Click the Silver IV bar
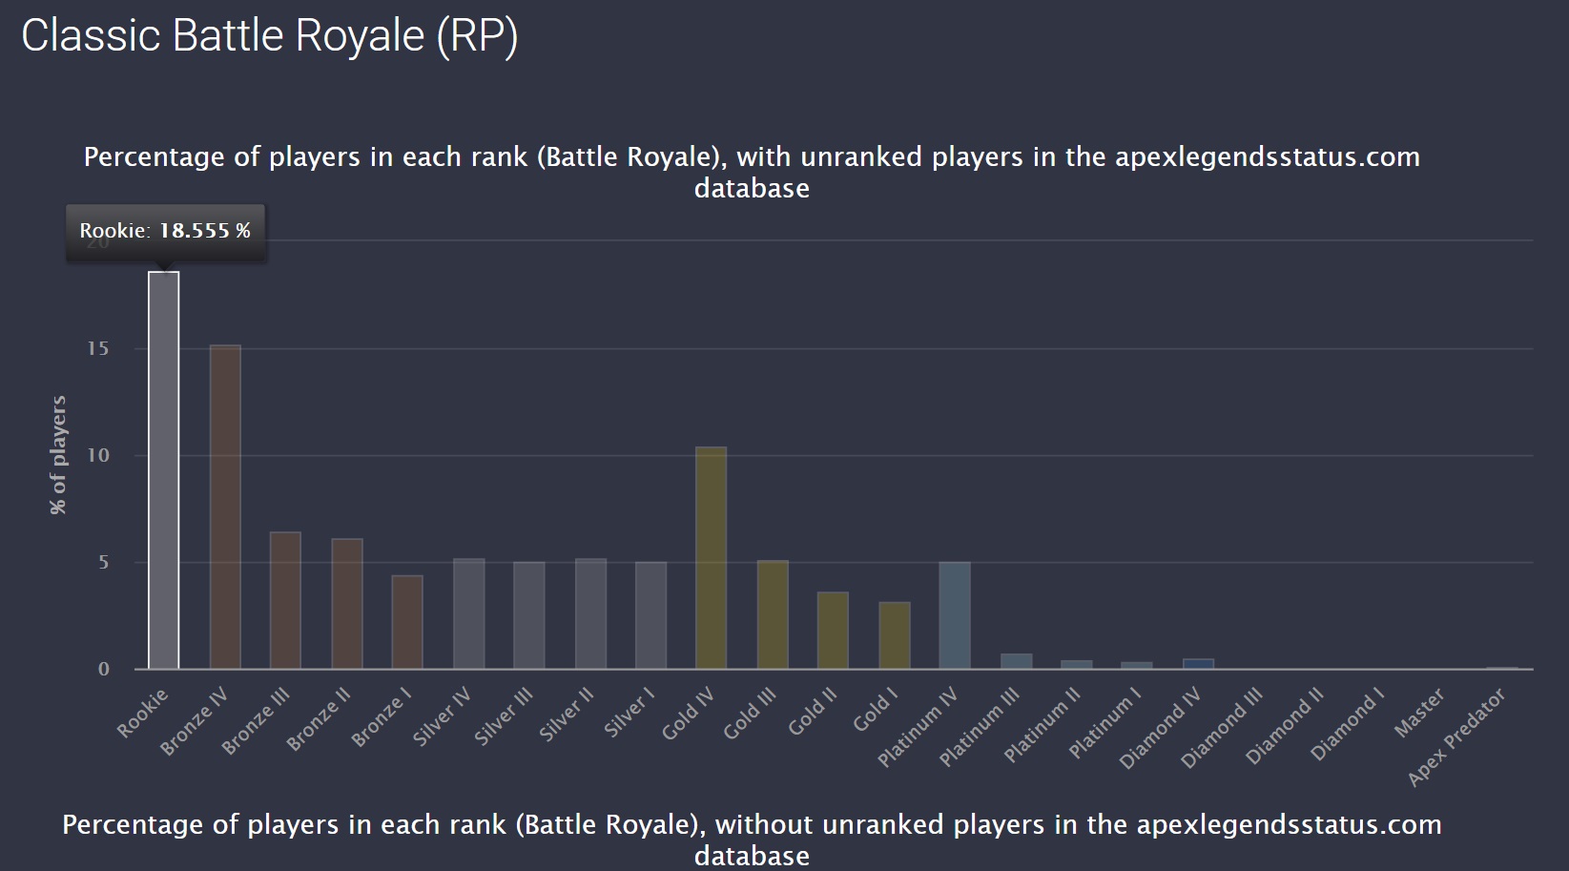The width and height of the screenshot is (1569, 871). (x=468, y=613)
